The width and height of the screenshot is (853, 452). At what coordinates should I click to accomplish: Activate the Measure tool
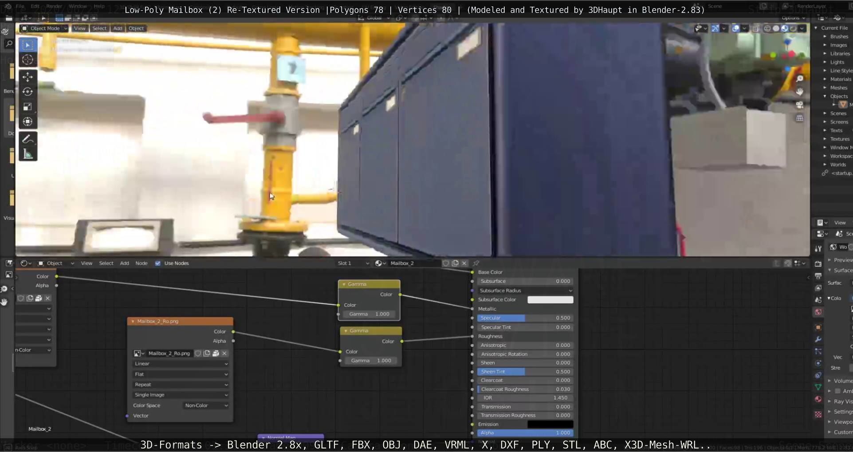(x=28, y=154)
